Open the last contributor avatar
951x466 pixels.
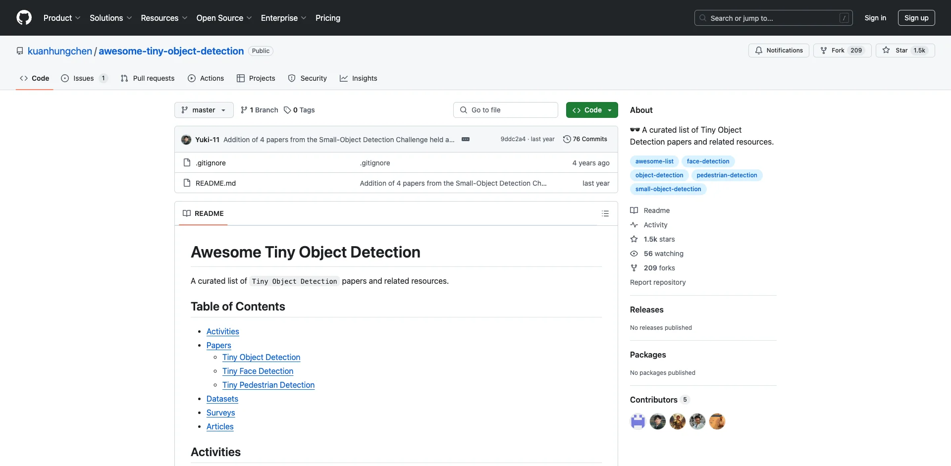[x=717, y=421]
